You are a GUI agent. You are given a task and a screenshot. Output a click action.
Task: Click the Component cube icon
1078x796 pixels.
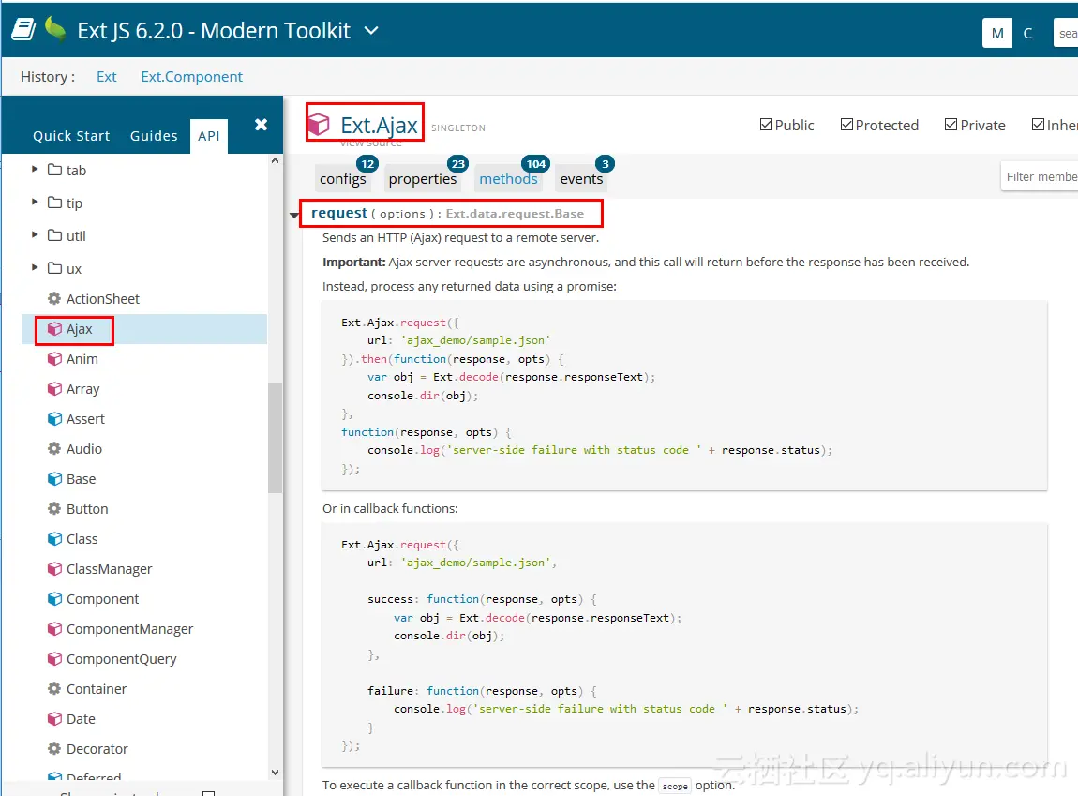54,599
